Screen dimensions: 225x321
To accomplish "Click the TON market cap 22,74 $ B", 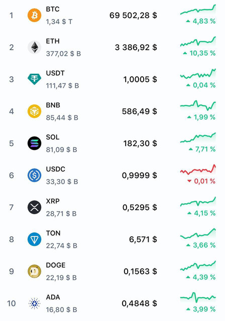I will [x=61, y=245].
